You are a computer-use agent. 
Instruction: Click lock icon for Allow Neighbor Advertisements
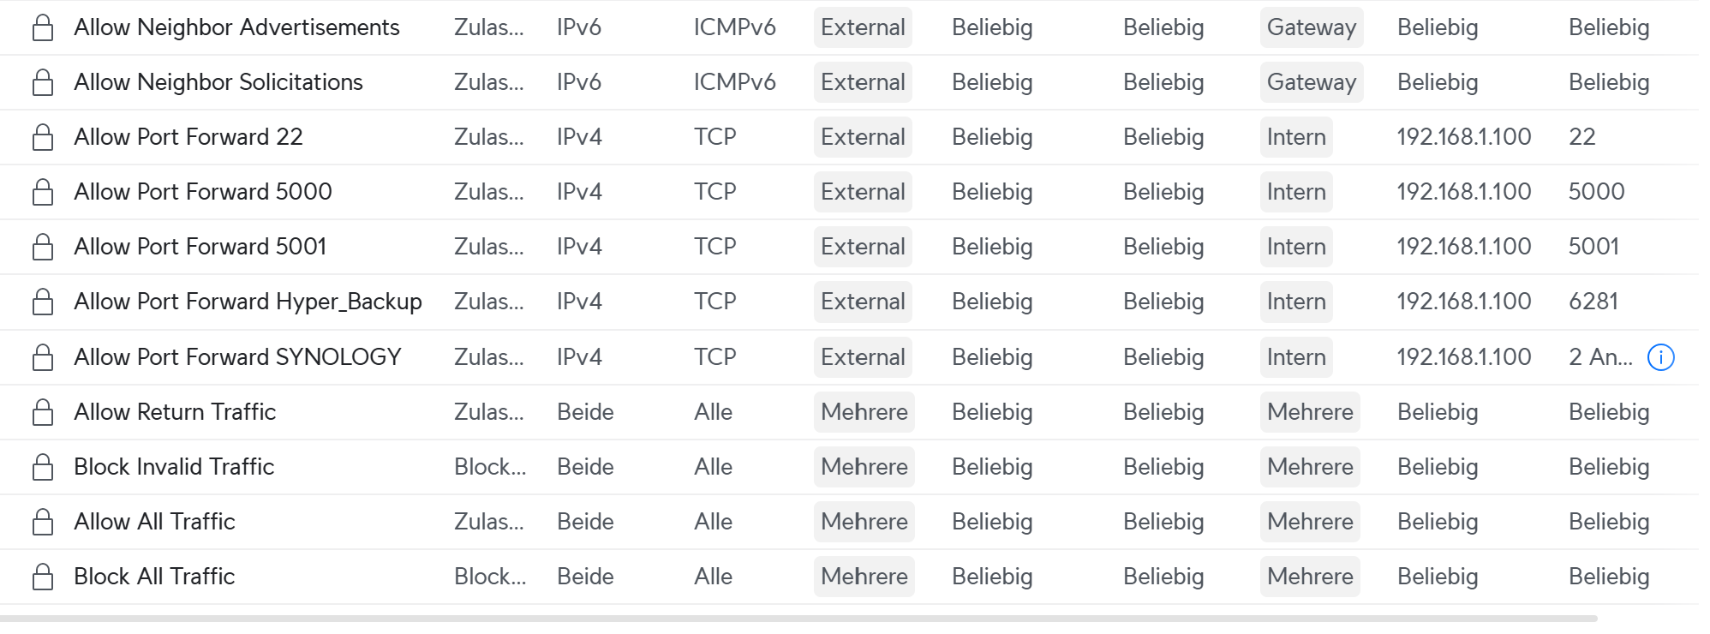43,27
